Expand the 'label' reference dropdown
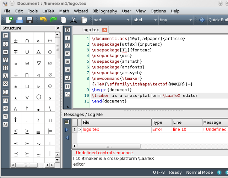 pos(144,20)
